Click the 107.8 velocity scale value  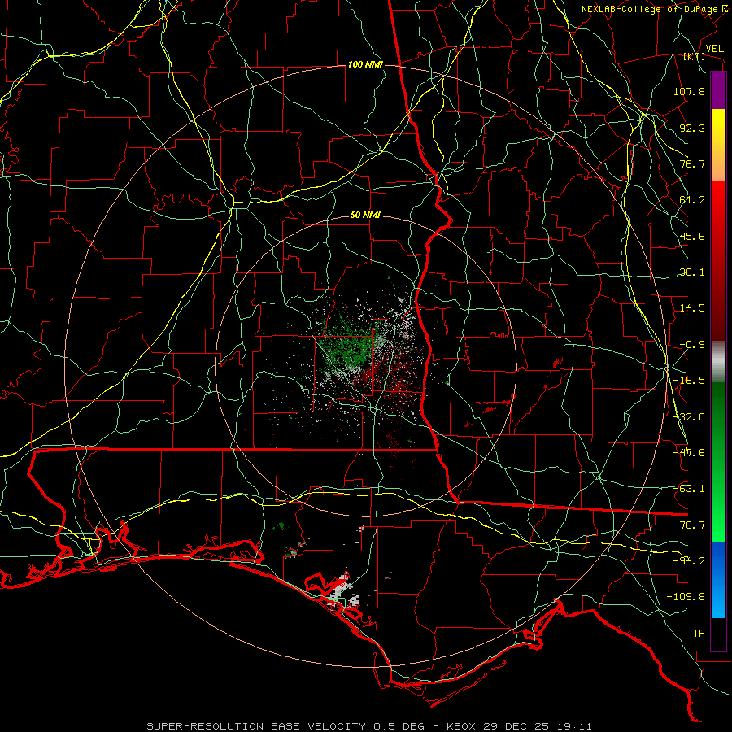pyautogui.click(x=689, y=91)
